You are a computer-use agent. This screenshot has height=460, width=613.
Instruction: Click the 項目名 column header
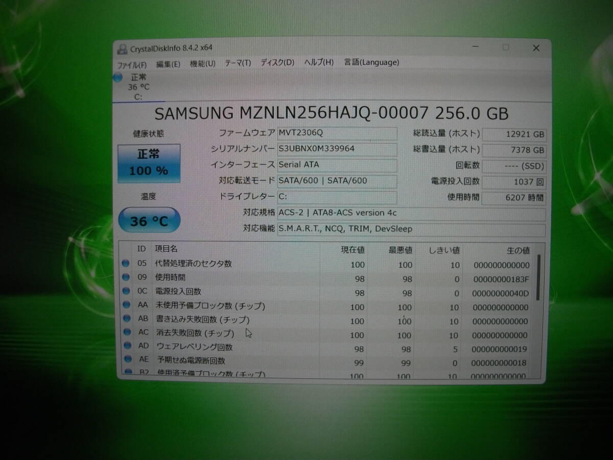point(167,249)
